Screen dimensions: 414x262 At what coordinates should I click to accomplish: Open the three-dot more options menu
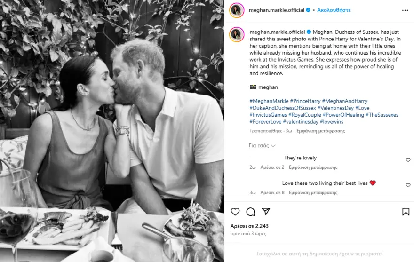click(x=405, y=10)
